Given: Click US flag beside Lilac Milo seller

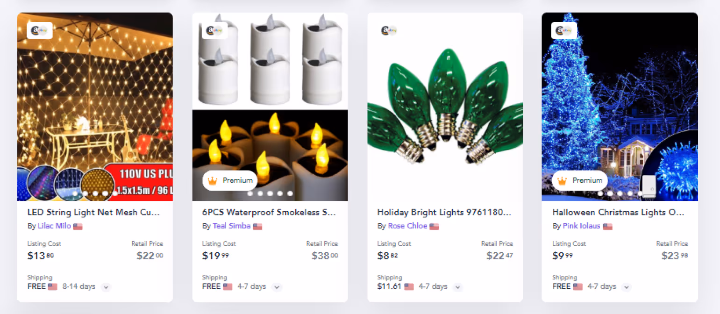Looking at the screenshot, I should pos(78,226).
